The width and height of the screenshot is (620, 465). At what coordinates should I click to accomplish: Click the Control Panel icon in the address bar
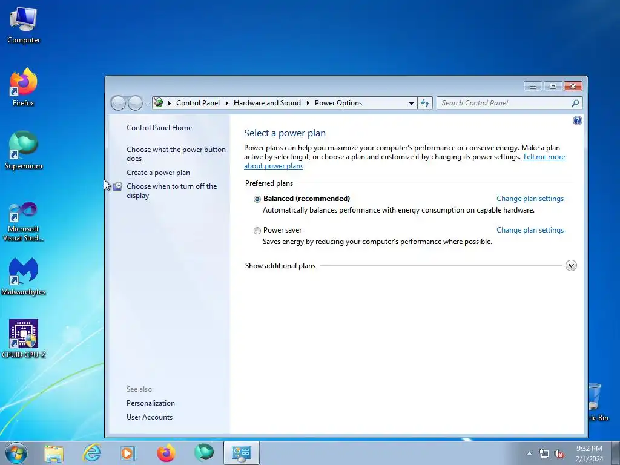(x=159, y=103)
